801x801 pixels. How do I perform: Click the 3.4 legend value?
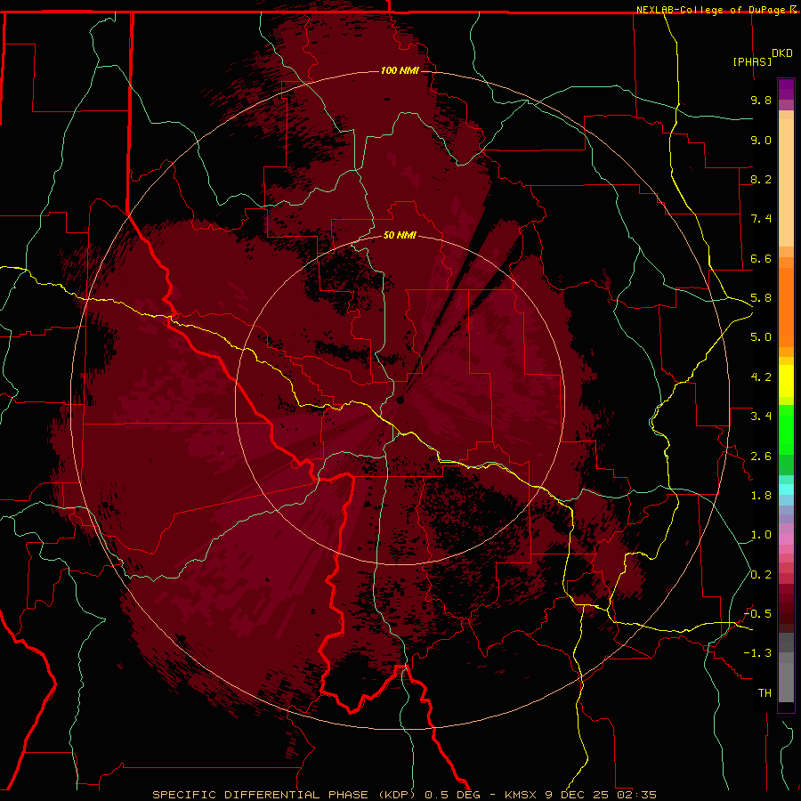tap(761, 417)
